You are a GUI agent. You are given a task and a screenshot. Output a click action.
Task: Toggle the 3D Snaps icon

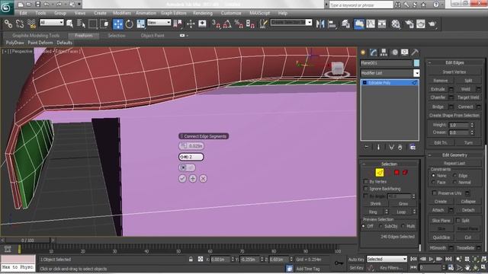216,24
